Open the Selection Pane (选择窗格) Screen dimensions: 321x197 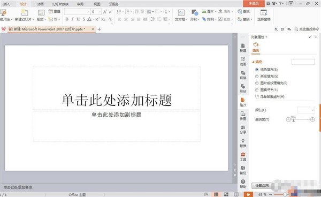point(264,16)
